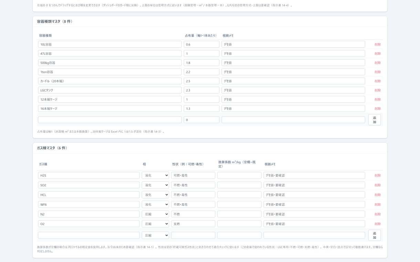This screenshot has height=262, width=420.
Task: Edit the N2 memo field デモ値・要確認
Action: (x=314, y=214)
